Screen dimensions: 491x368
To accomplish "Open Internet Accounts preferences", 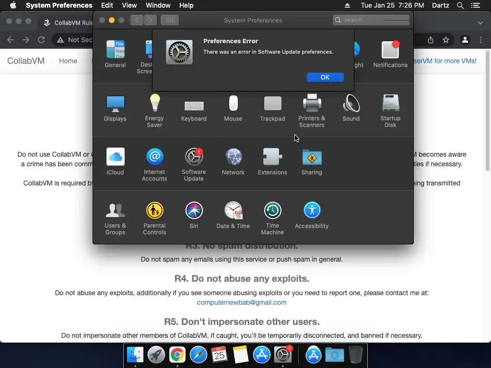I will (154, 165).
